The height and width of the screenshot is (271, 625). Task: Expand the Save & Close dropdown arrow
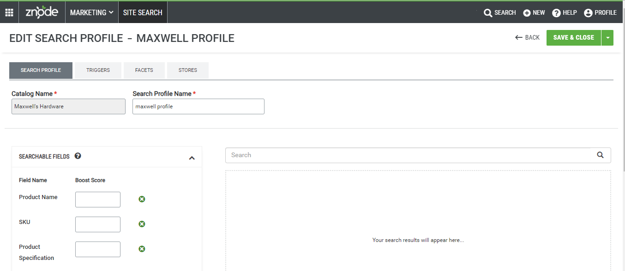[x=607, y=38]
